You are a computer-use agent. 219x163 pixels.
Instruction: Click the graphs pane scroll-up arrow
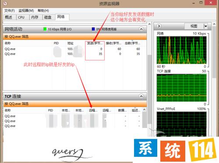[214, 24]
